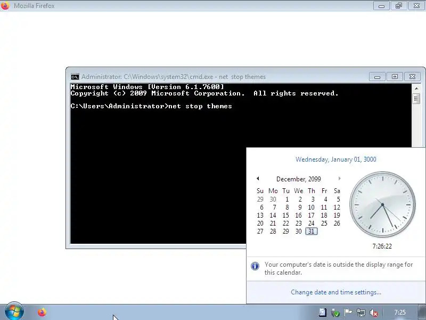The height and width of the screenshot is (320, 426).
Task: Minimize the cmd.exe window
Action: 377,77
